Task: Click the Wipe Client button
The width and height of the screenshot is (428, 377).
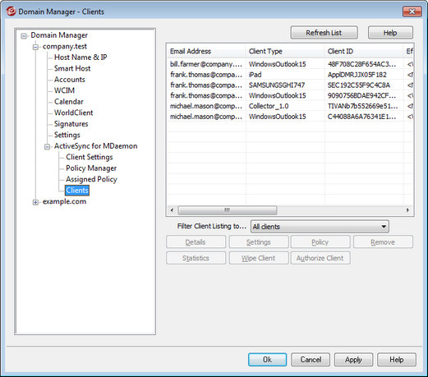Action: (x=259, y=258)
